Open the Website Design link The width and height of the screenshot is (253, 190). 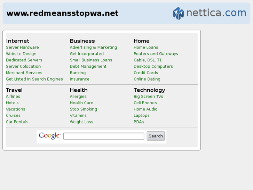coord(21,54)
